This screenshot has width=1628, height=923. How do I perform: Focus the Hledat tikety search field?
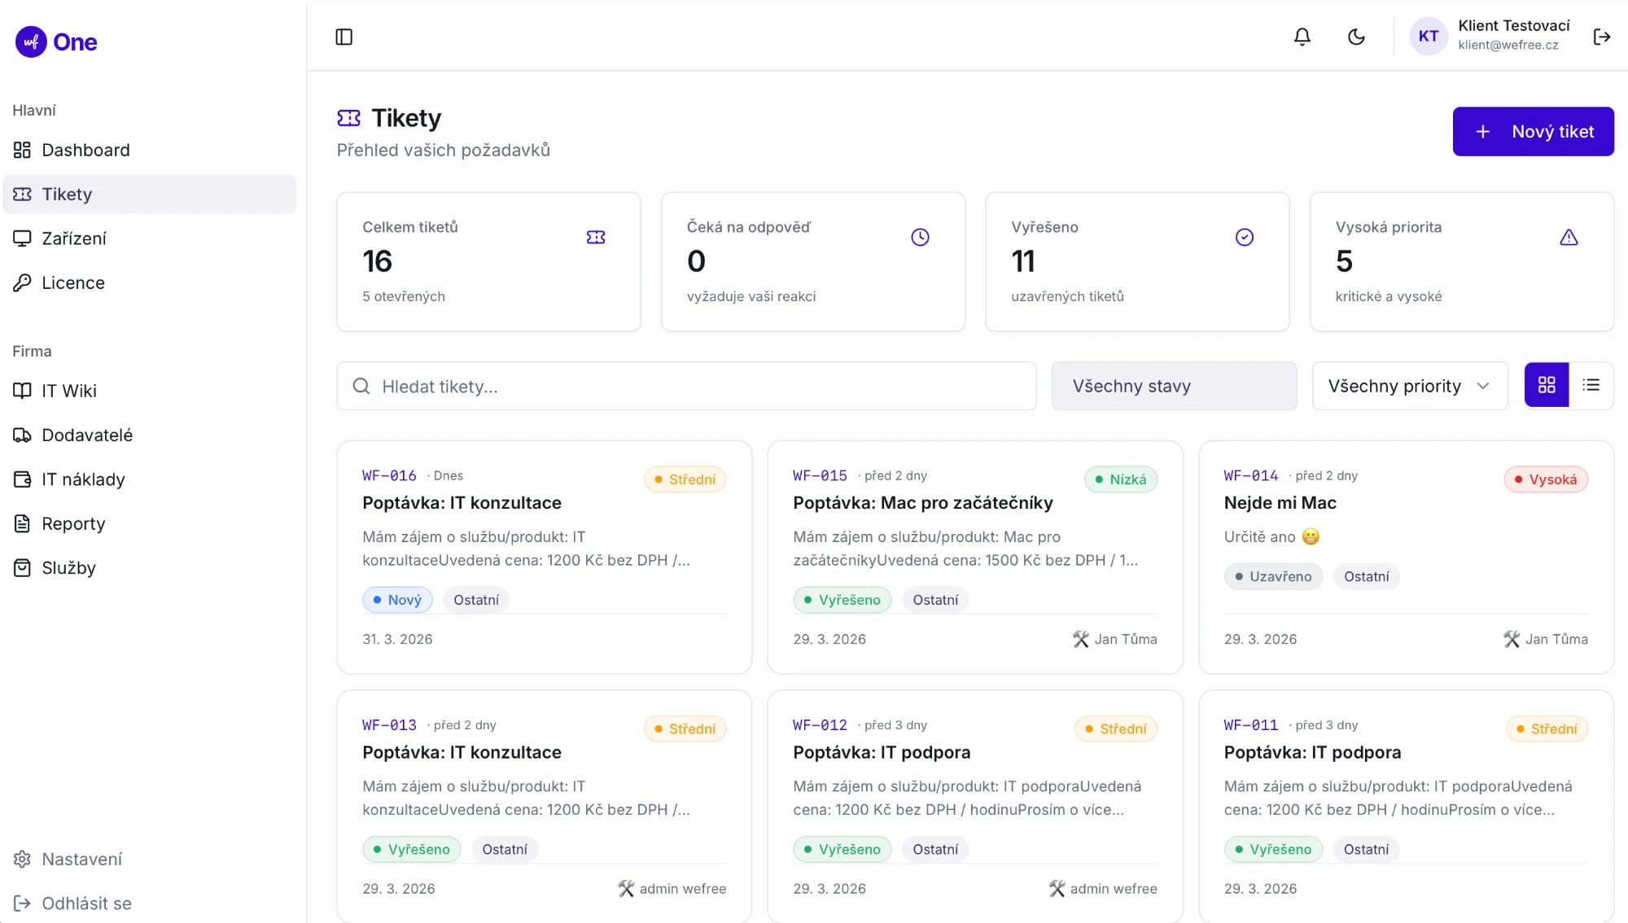[x=686, y=386]
